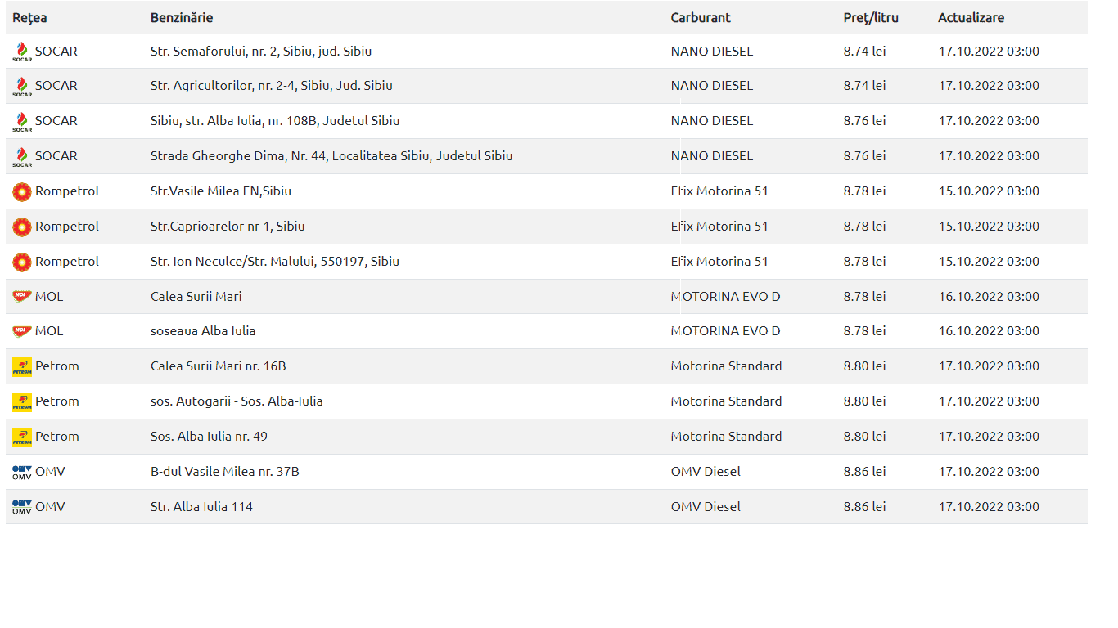Click OMV name in Str. Alba Iulia 114 row
Viewport: 1118px width, 628px height.
(x=50, y=506)
